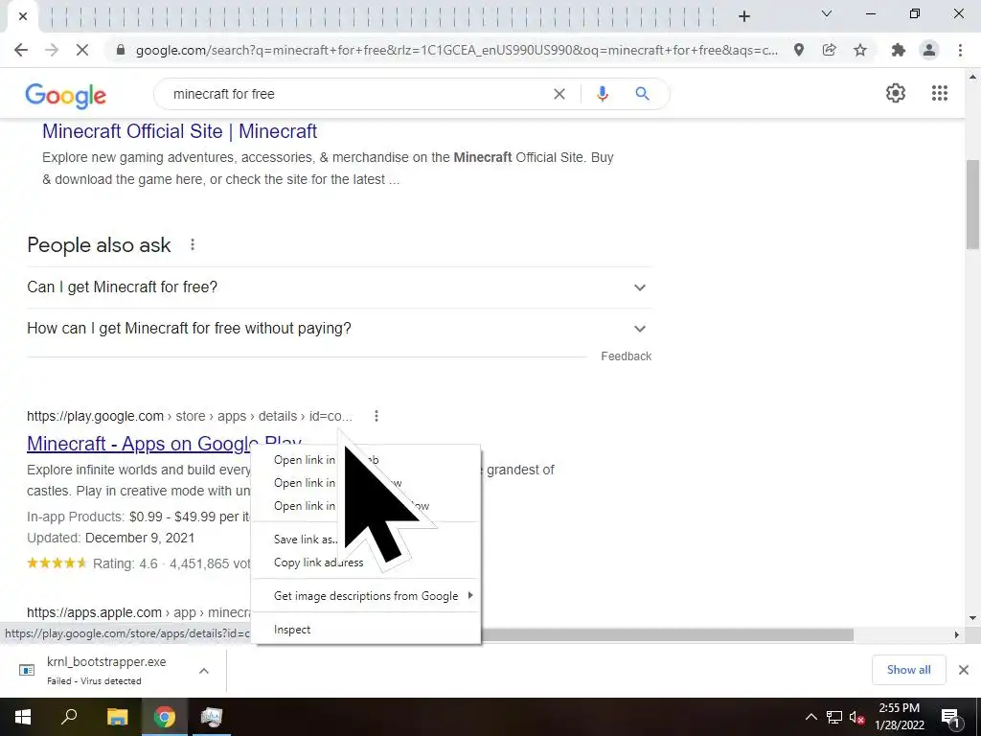Open Chrome's three-dot menu
Screen dimensions: 981x736
[x=960, y=50]
